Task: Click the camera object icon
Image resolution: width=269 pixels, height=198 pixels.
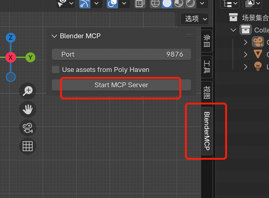Action: [x=258, y=42]
